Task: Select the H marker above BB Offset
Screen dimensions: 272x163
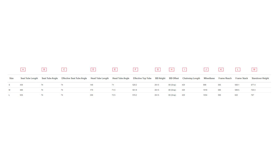Action: point(172,70)
